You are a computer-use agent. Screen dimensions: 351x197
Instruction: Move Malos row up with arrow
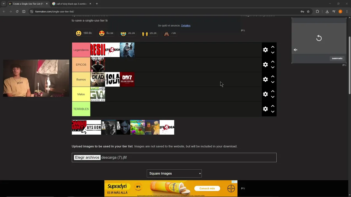click(273, 91)
